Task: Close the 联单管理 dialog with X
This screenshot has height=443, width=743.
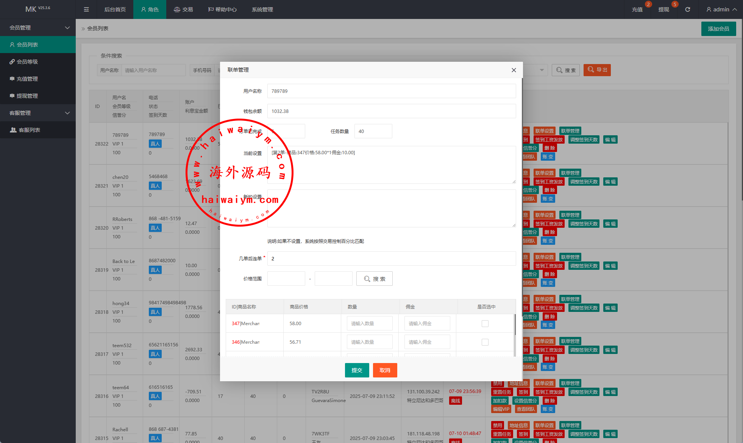Action: 514,70
